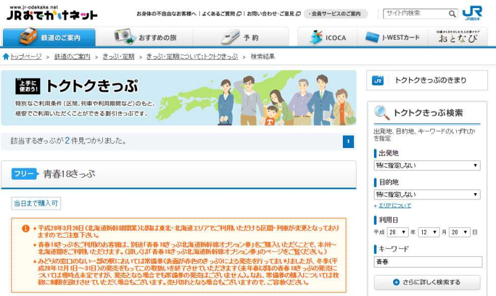Screen dimensions: 496x296
Task: Click the きっぷ・定期 breadcrumb link
Action: pyautogui.click(x=118, y=56)
